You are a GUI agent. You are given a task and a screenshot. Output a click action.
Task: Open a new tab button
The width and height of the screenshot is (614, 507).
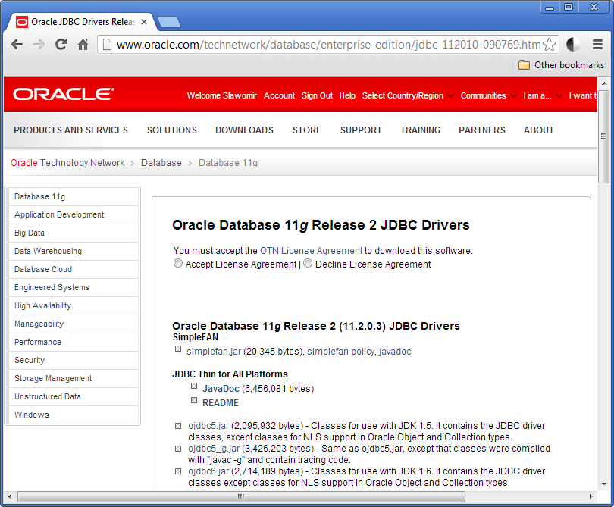click(169, 22)
